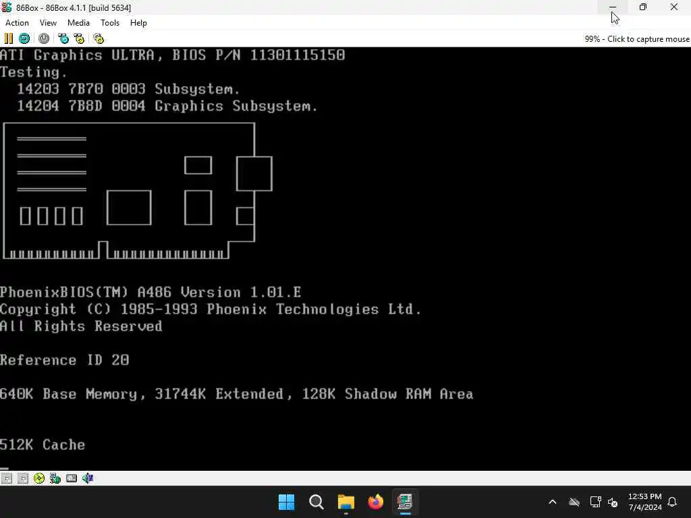Click the second floppy drive status icon
Screen dimensions: 691x518
pos(23,478)
